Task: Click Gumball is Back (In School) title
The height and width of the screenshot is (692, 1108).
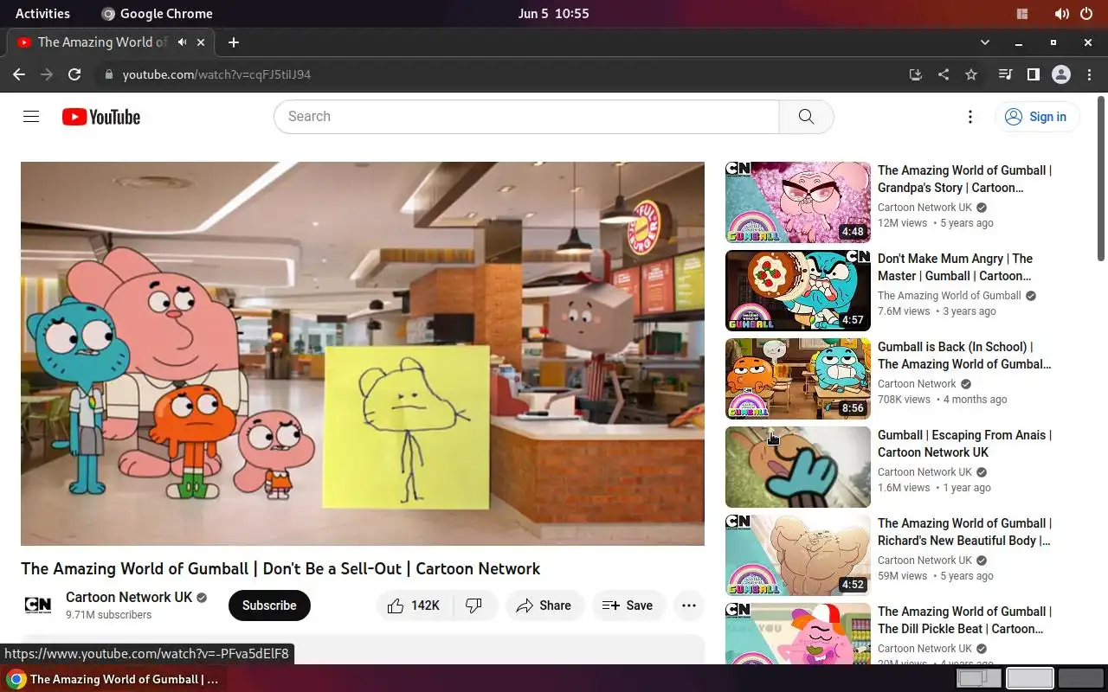Action: (964, 356)
